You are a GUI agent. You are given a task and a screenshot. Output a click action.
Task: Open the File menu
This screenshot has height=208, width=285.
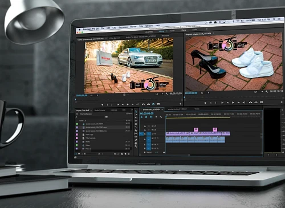(103, 28)
